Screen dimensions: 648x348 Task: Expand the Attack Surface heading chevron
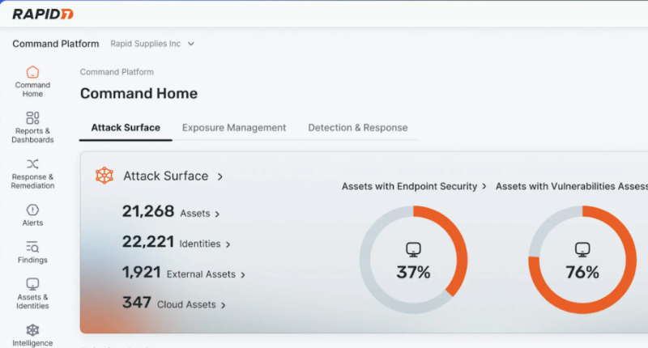coord(220,176)
